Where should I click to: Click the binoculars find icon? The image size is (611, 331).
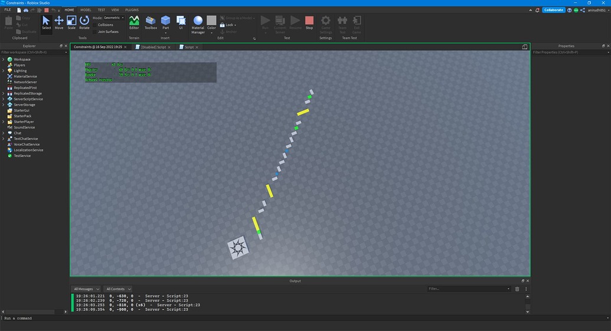click(26, 10)
